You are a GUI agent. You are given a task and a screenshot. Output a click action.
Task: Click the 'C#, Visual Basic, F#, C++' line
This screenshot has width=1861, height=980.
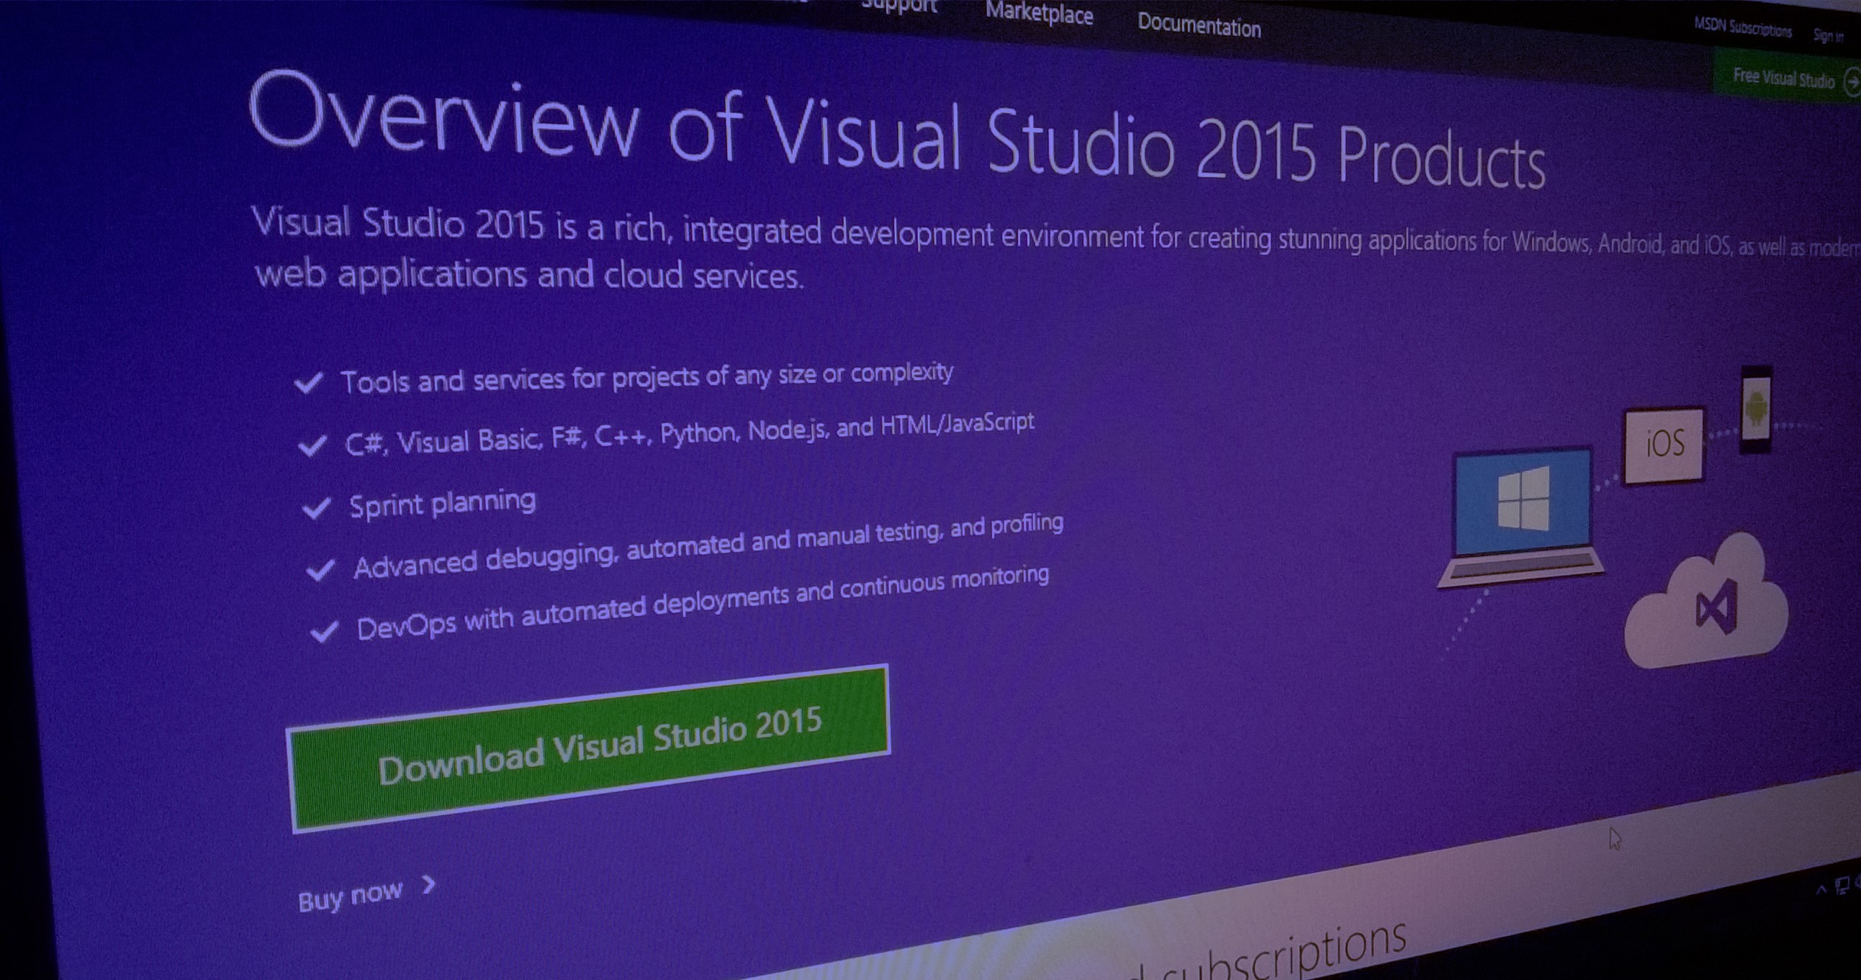(689, 434)
